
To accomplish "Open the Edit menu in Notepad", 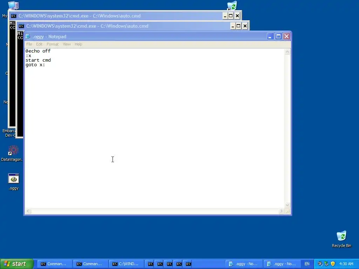I will coord(39,44).
